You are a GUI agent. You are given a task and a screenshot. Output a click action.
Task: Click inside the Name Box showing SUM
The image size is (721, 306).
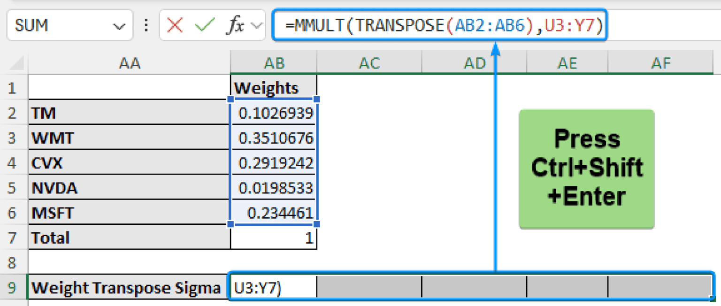56,25
